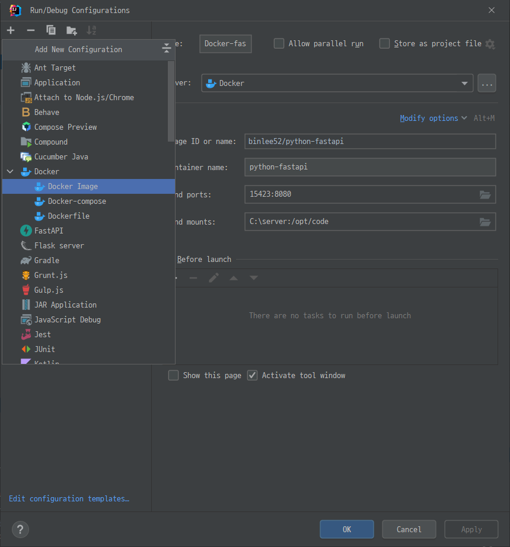The height and width of the screenshot is (547, 510).
Task: Select Ant Target configuration type
Action: (89, 68)
